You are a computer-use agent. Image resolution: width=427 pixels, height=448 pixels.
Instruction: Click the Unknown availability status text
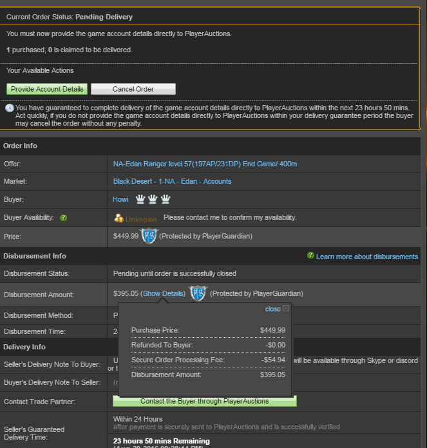[141, 219]
